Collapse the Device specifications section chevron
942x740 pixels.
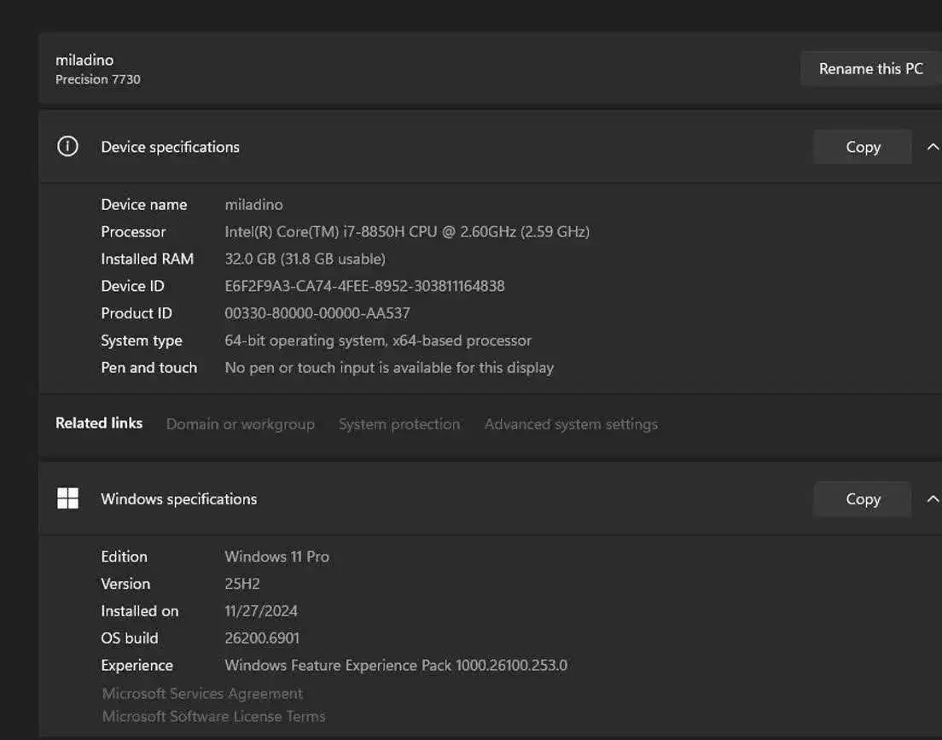click(932, 147)
